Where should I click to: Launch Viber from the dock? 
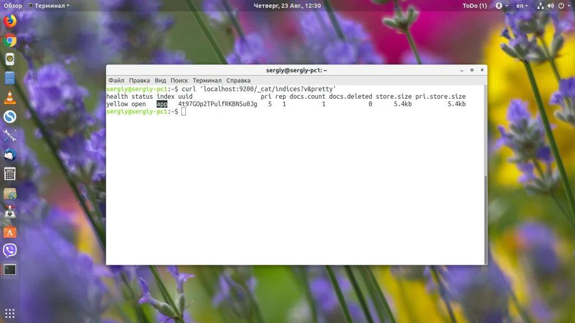tap(10, 251)
